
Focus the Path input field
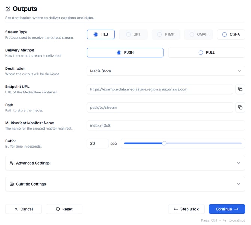click(160, 107)
